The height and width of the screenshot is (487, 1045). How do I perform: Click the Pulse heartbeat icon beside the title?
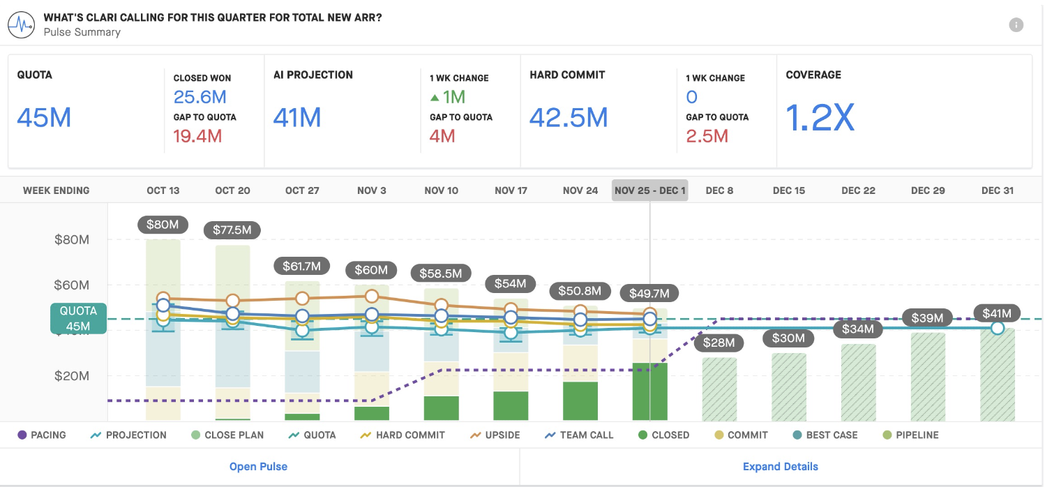[x=22, y=24]
